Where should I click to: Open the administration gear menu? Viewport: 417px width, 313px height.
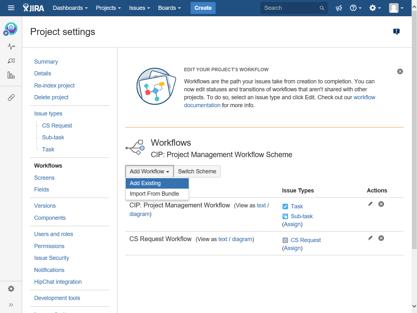click(375, 8)
